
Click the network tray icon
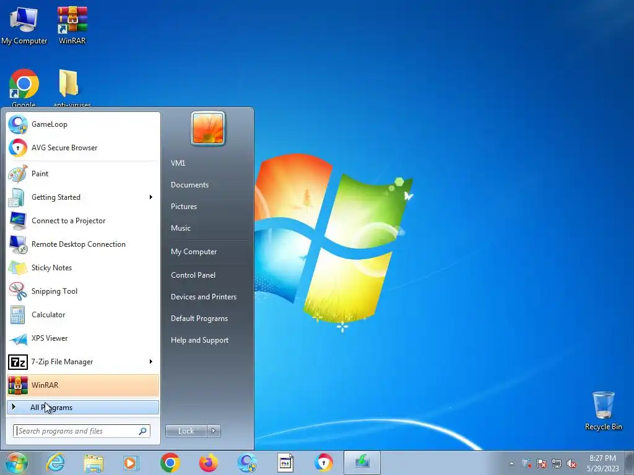(557, 463)
